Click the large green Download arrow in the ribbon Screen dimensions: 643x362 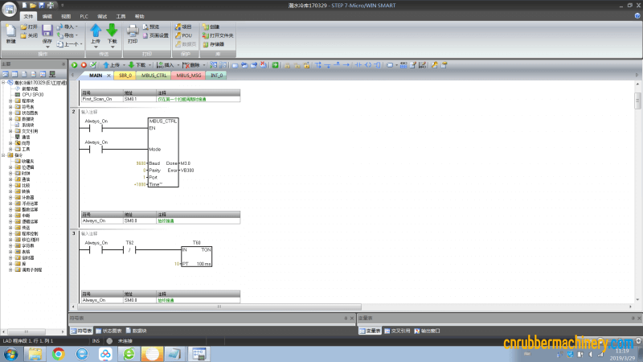point(112,31)
